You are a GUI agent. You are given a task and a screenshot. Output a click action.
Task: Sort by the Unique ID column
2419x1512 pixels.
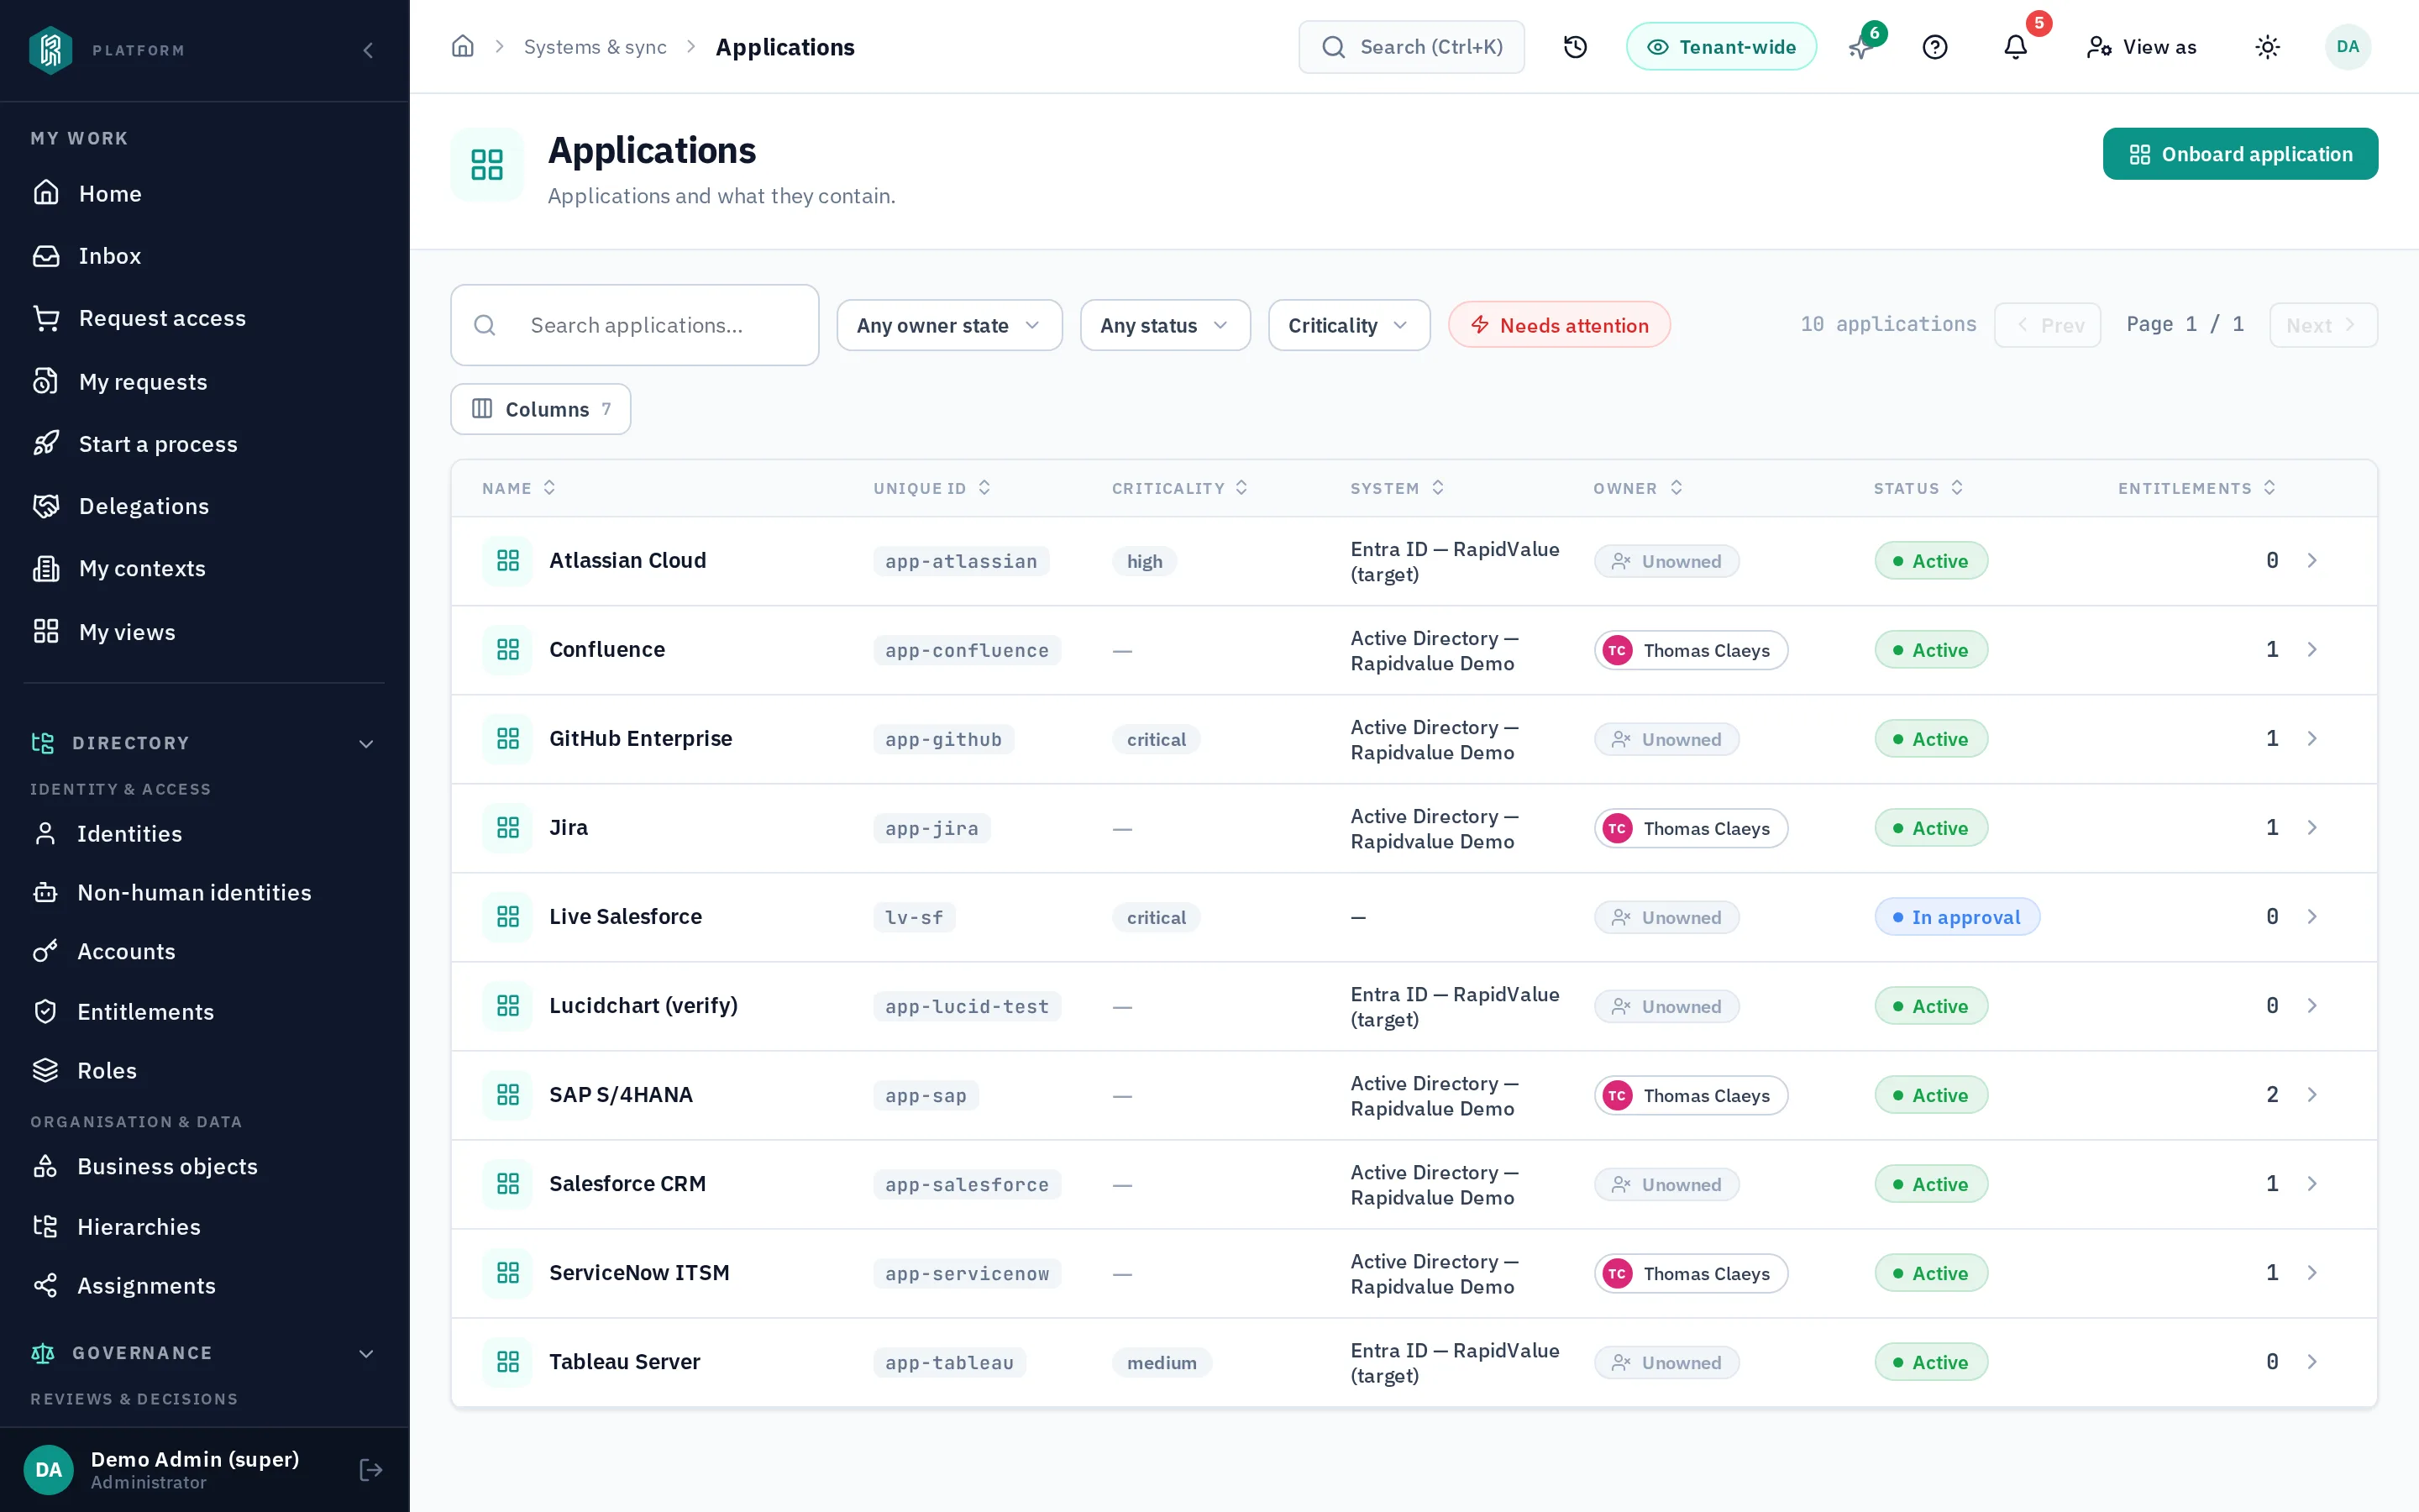(931, 488)
